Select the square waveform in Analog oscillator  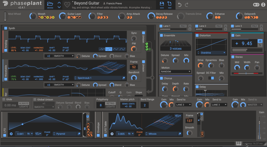click(x=109, y=49)
